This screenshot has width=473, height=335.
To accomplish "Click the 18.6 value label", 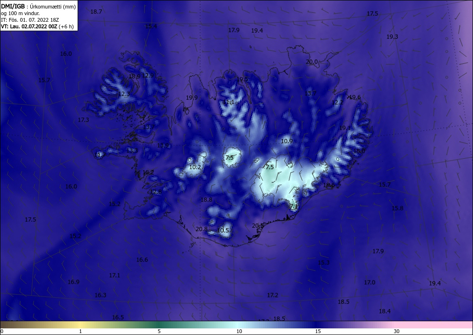I will (x=329, y=185).
